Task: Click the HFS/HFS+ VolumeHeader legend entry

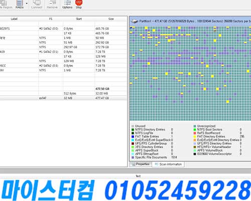Action: coord(214,147)
